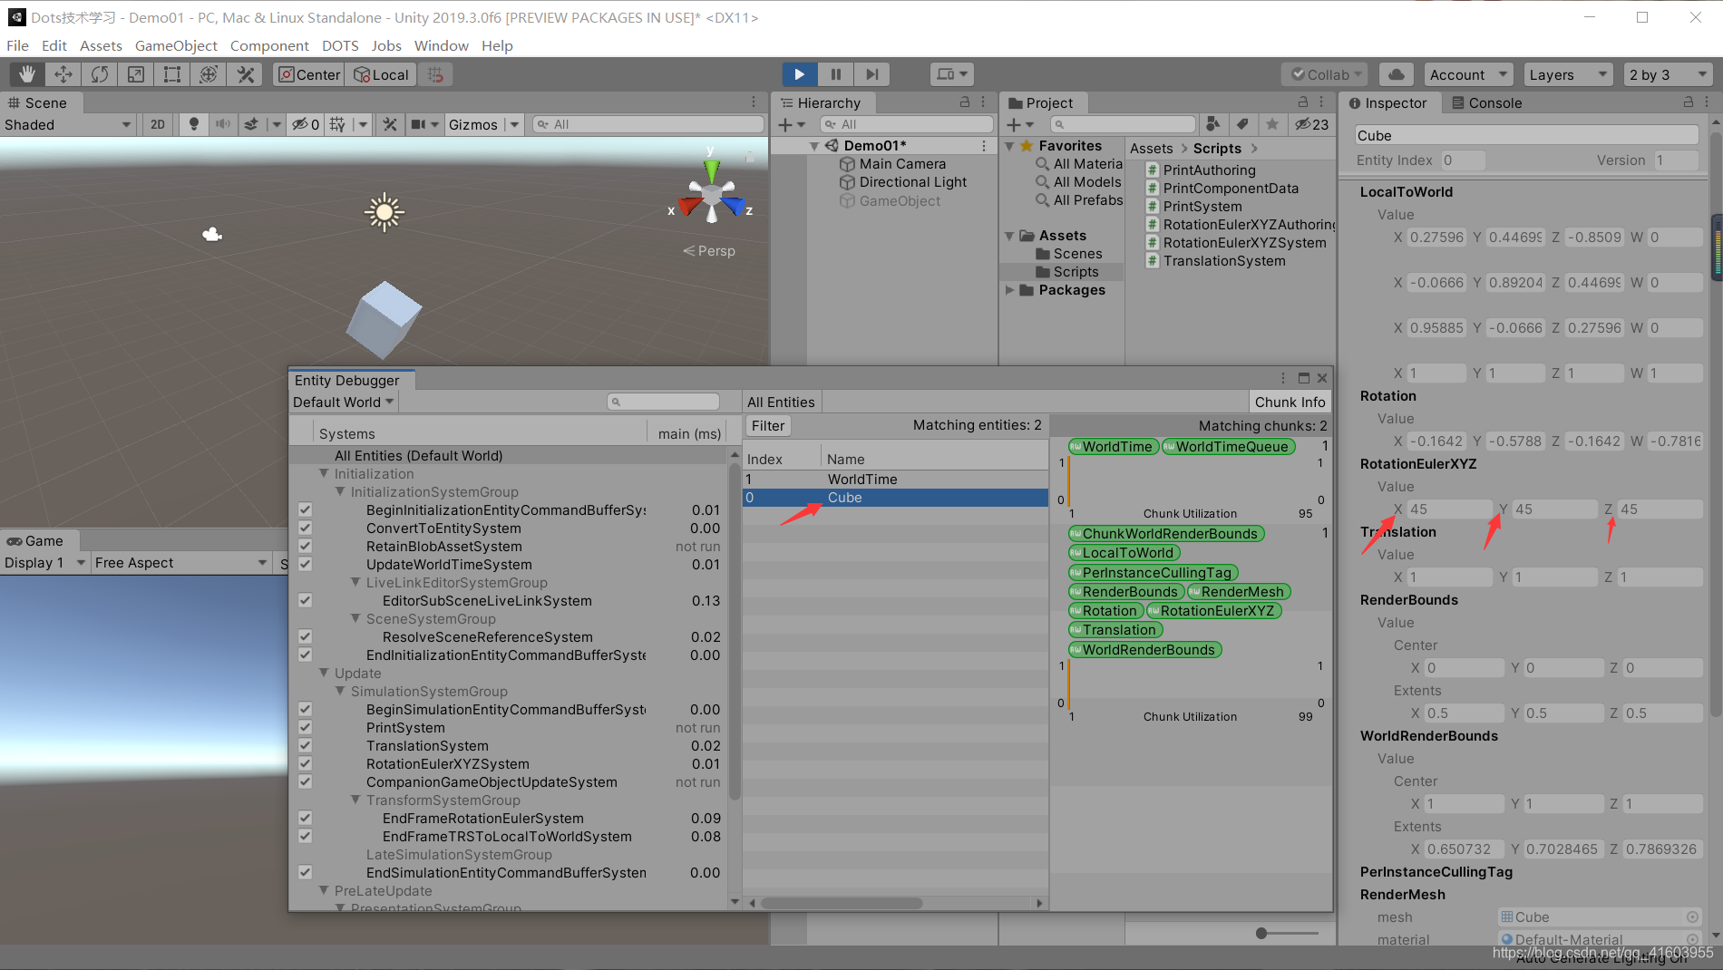Viewport: 1723px width, 970px height.
Task: Open the Available Custom Editor Tools icon
Action: pos(245,74)
